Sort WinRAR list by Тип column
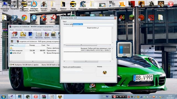177x99 pixels. pyautogui.click(x=53, y=45)
